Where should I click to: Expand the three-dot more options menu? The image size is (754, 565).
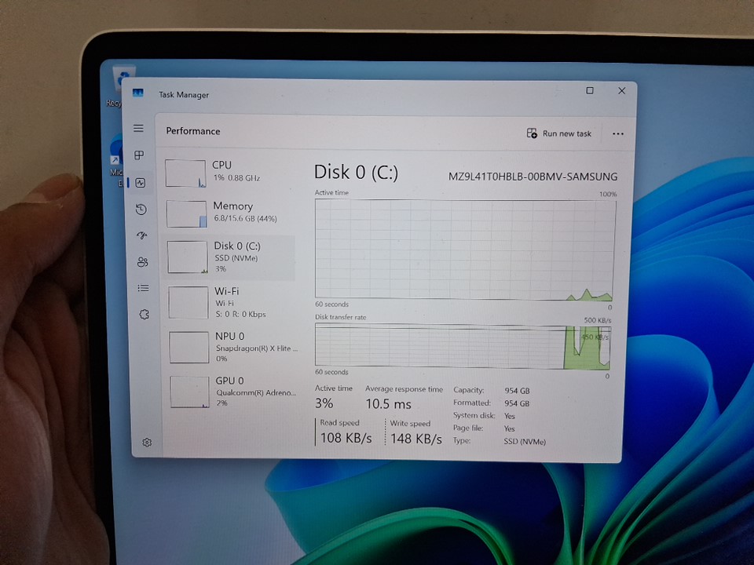[618, 133]
